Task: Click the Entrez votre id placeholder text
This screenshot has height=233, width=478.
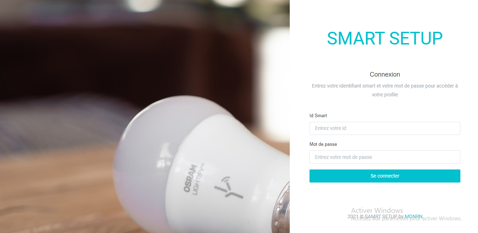Action: click(331, 128)
